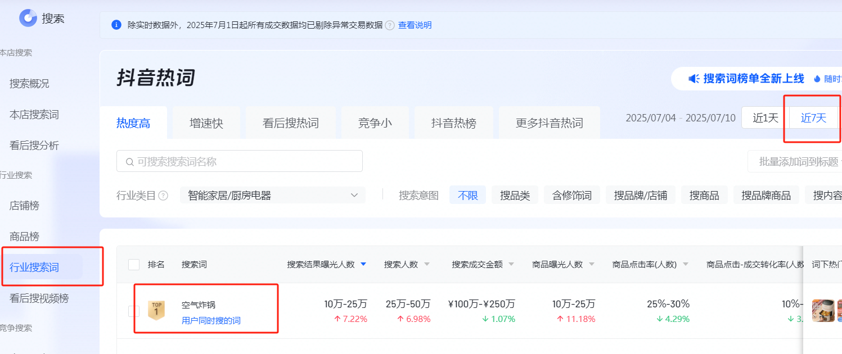
Task: Click the 25%-30% click rate value
Action: pyautogui.click(x=668, y=304)
